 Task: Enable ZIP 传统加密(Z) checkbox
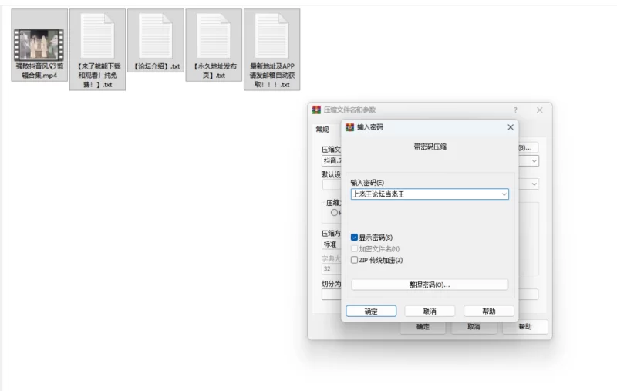[x=354, y=260]
